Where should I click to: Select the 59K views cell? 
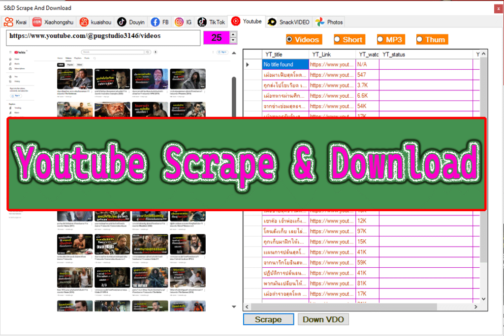(x=367, y=262)
